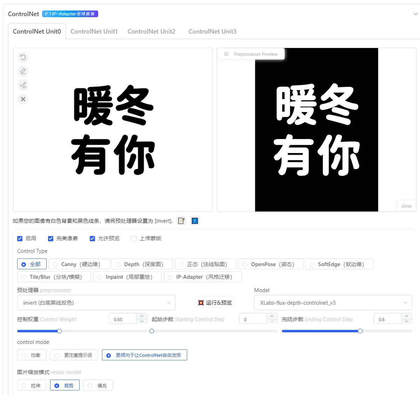The width and height of the screenshot is (420, 395).
Task: Open the preprocessor invert dropdown
Action: click(96, 303)
